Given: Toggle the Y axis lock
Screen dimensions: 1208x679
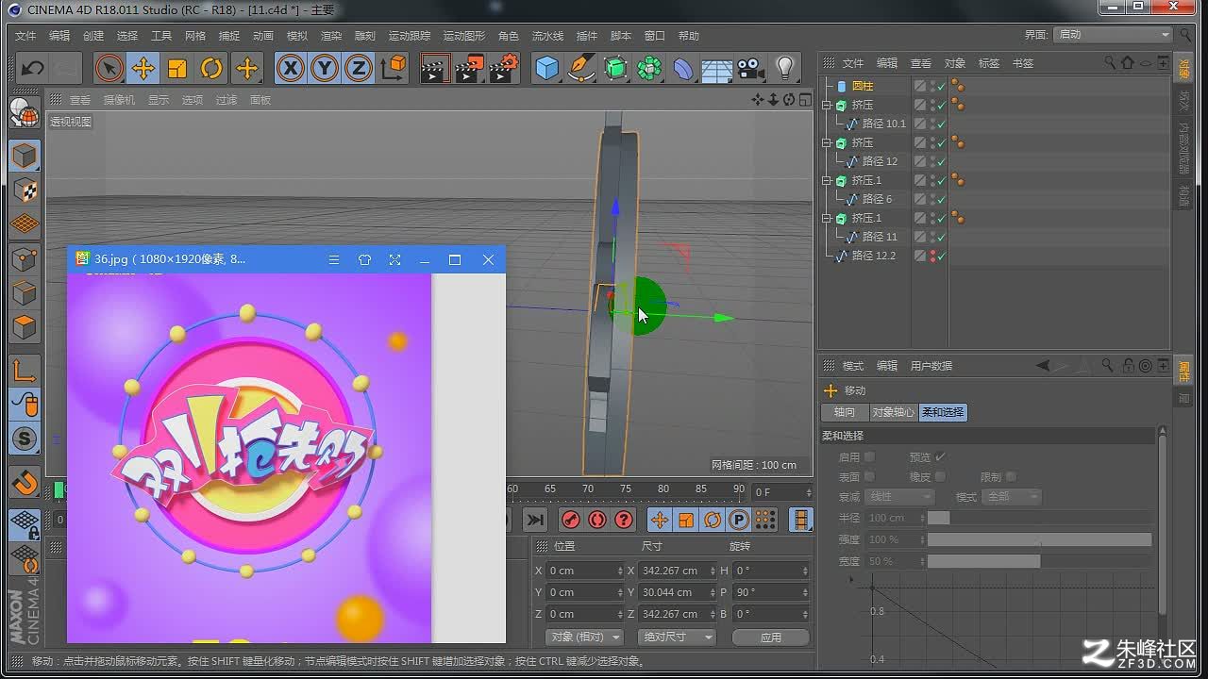Looking at the screenshot, I should [x=325, y=68].
